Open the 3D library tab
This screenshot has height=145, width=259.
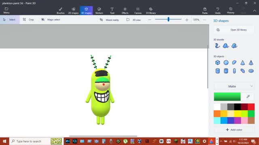pos(151,10)
